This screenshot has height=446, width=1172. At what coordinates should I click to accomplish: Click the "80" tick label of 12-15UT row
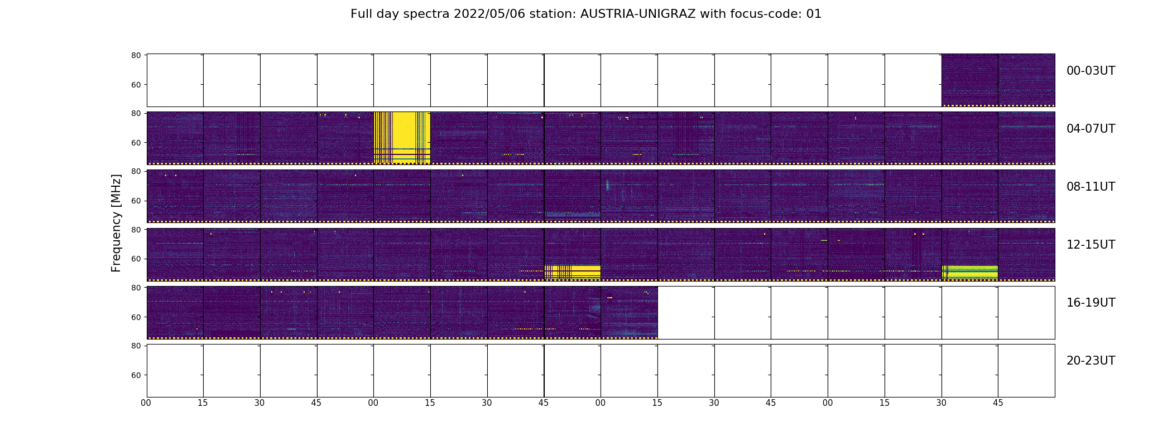click(x=136, y=230)
